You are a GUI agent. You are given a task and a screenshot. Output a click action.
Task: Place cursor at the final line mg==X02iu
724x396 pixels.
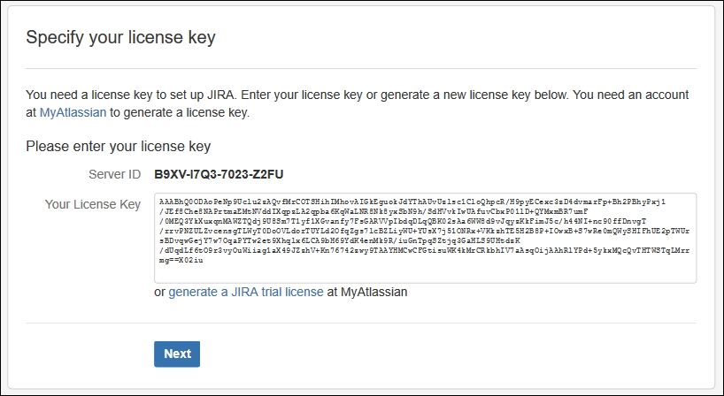point(181,261)
